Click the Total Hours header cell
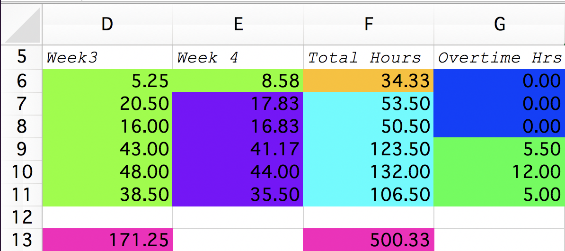This screenshot has height=251, width=565. 368,57
